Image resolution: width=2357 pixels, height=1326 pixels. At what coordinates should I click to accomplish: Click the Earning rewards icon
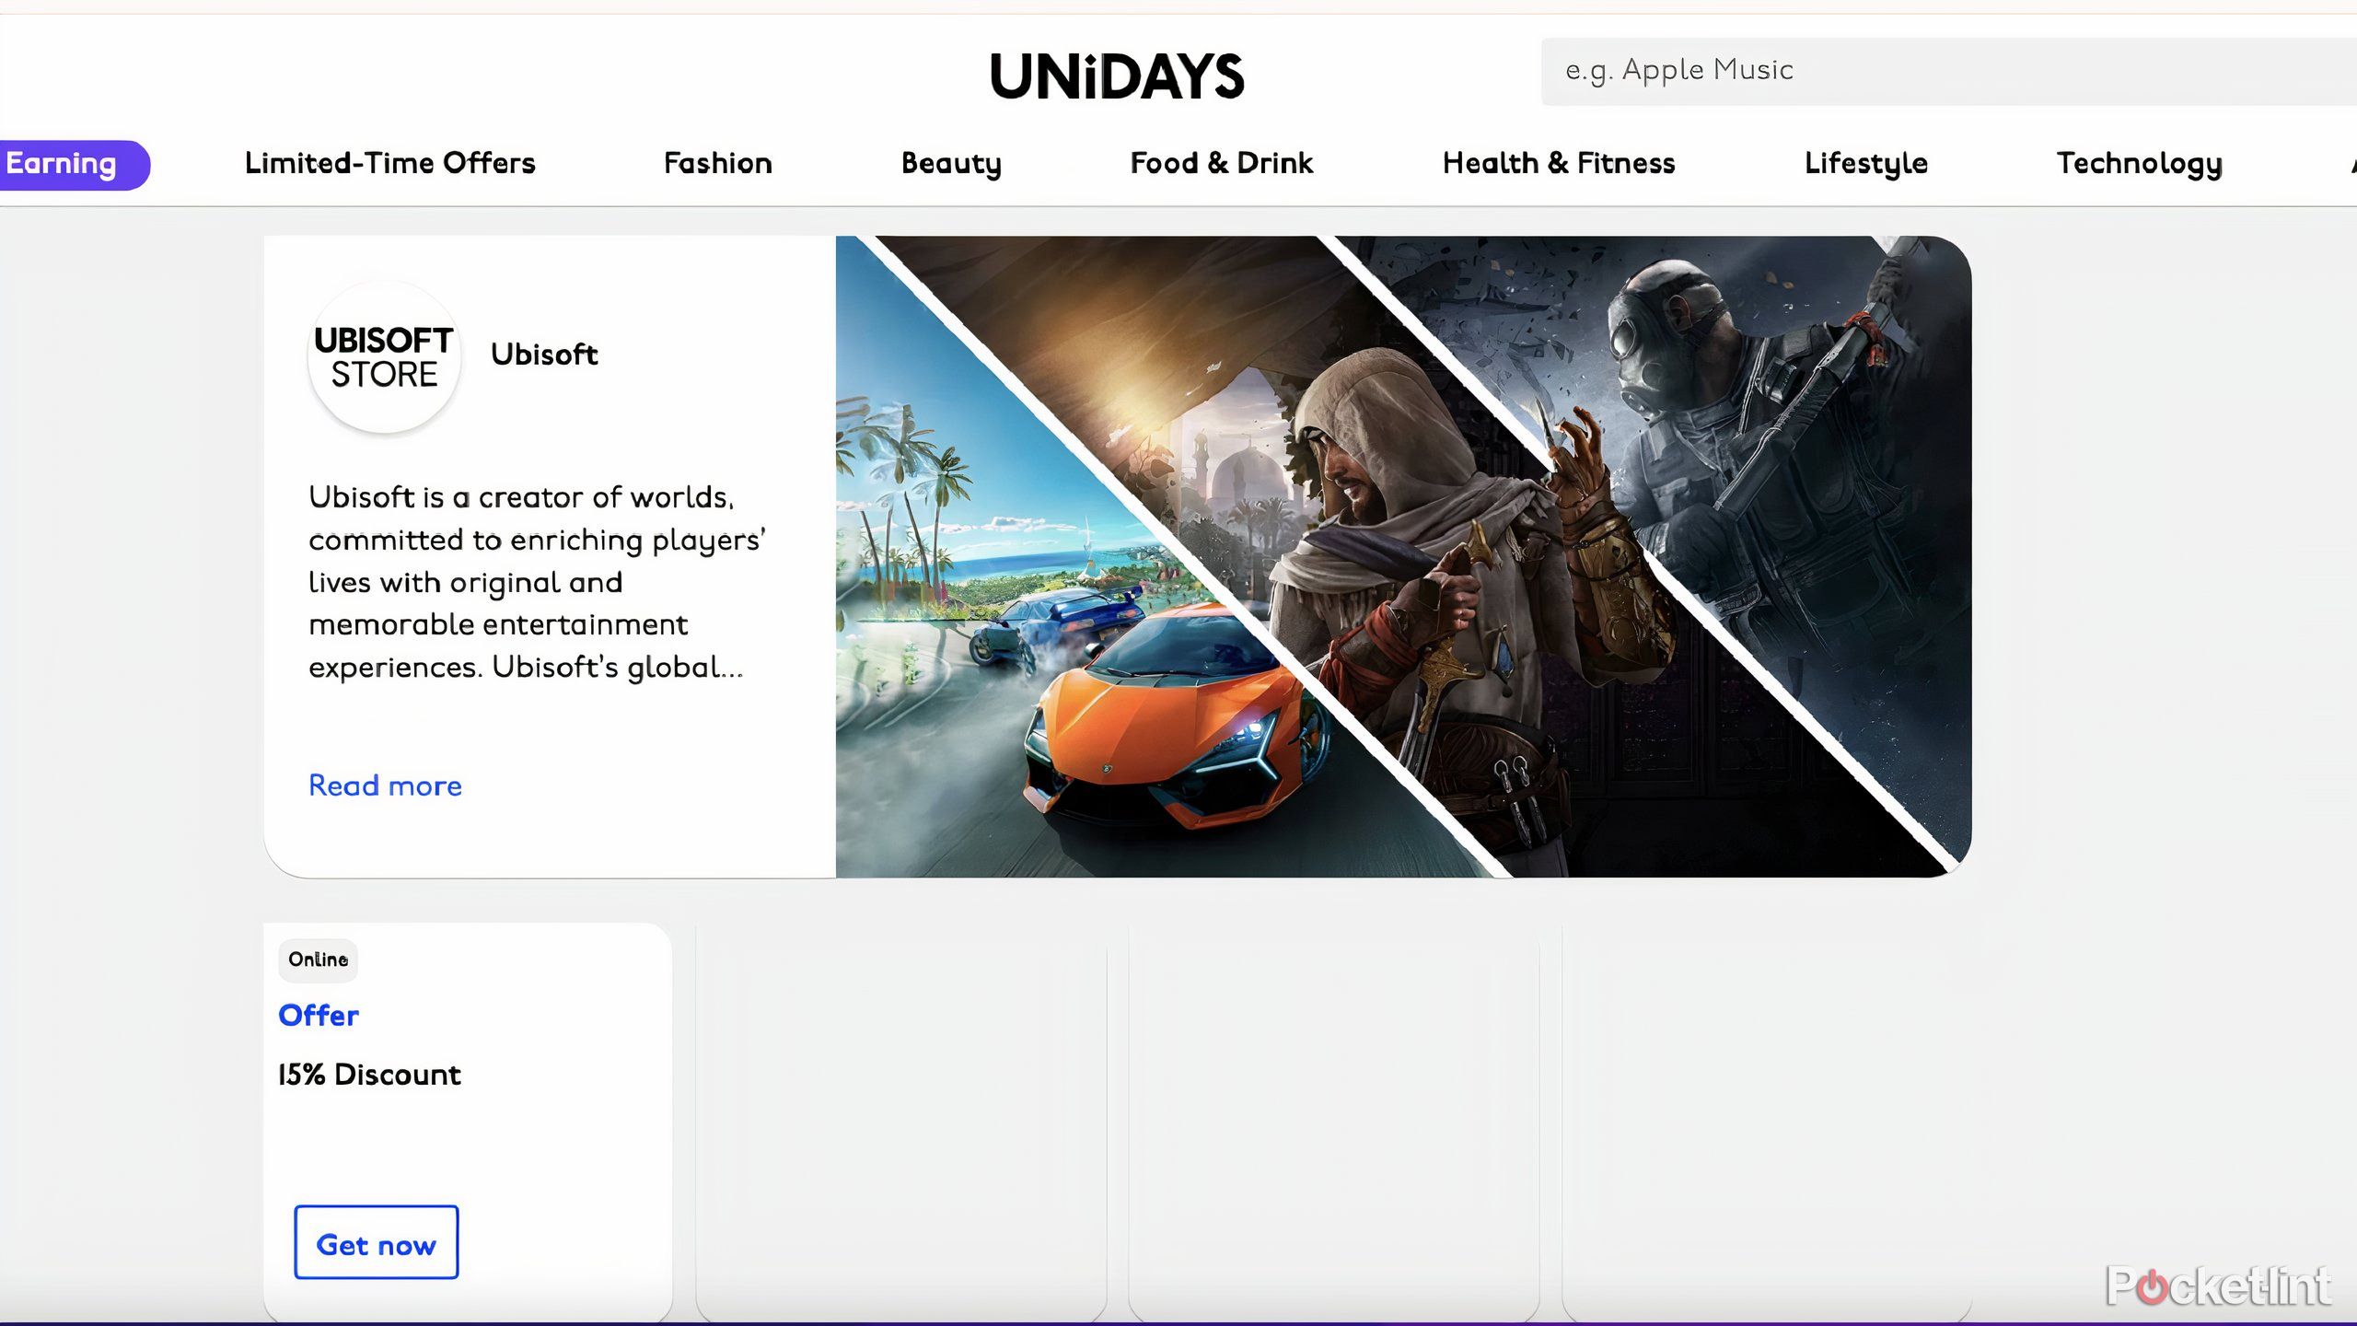[62, 164]
